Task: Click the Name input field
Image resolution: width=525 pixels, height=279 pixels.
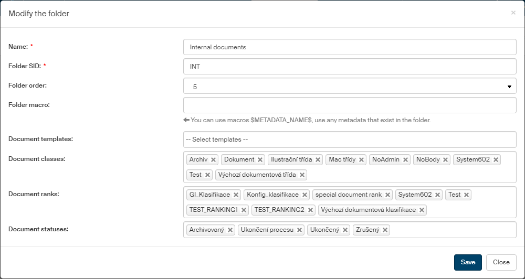Action: tap(350, 47)
